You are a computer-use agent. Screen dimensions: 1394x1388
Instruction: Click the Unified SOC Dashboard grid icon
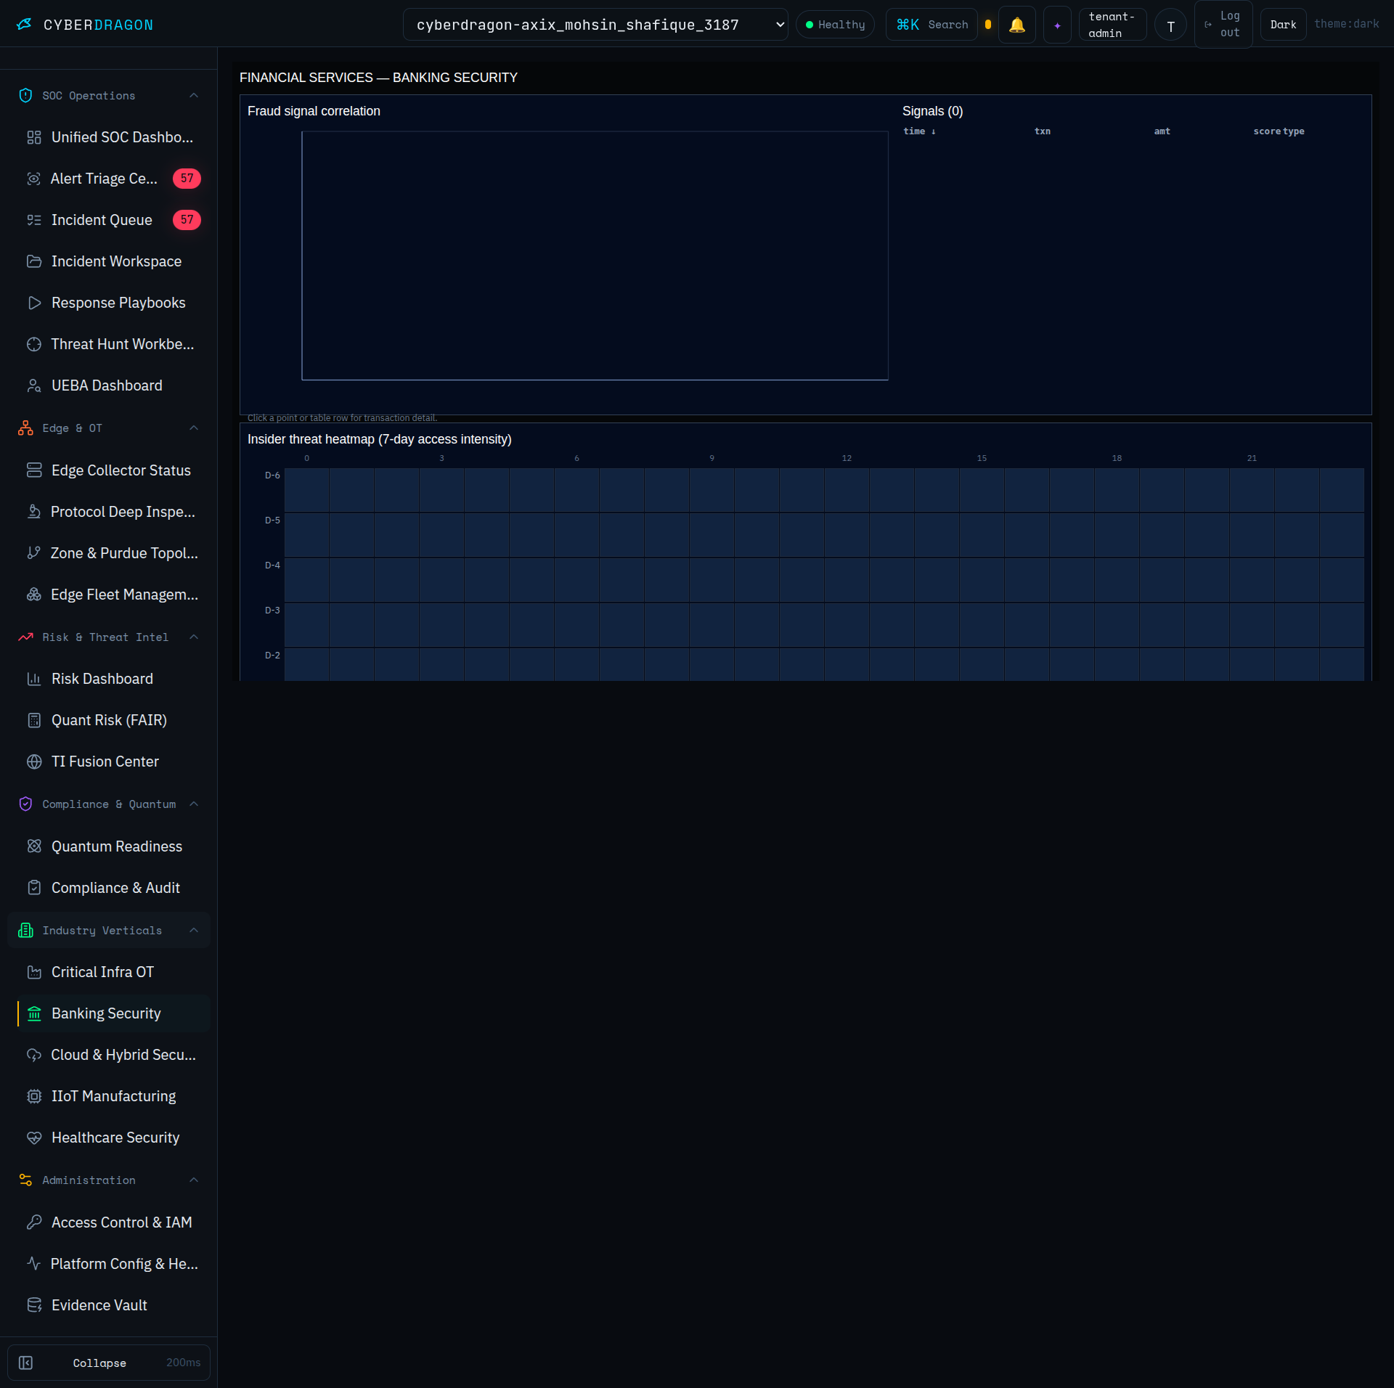(34, 137)
